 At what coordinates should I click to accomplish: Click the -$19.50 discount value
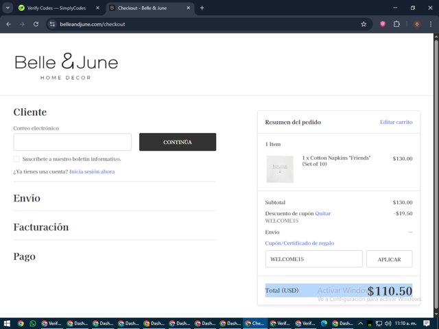pos(403,213)
